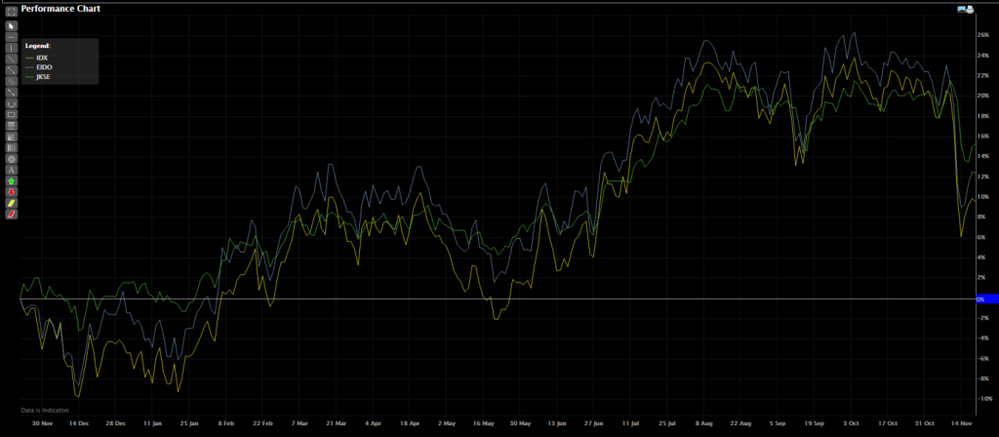The height and width of the screenshot is (437, 999).
Task: Click the fullscreen expand icon beside the title
Action: (x=11, y=13)
